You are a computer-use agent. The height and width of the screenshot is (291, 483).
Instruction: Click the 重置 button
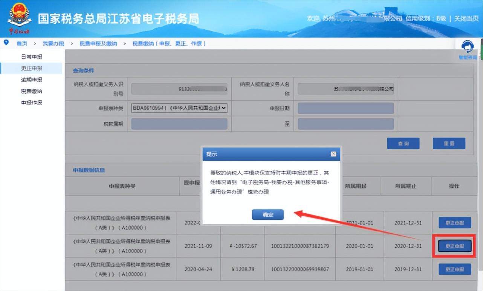(x=449, y=143)
